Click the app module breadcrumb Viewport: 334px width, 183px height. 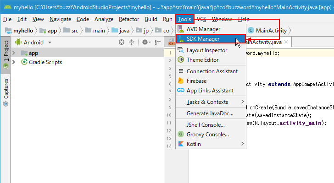(x=48, y=31)
